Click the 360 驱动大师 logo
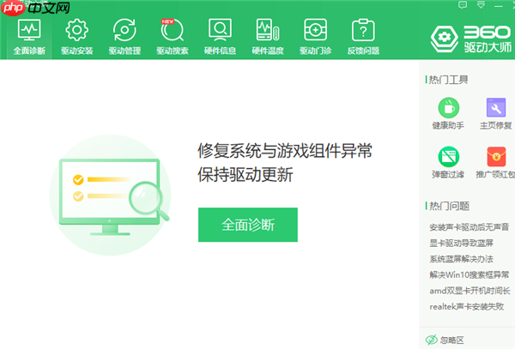The height and width of the screenshot is (349, 515). point(471,39)
